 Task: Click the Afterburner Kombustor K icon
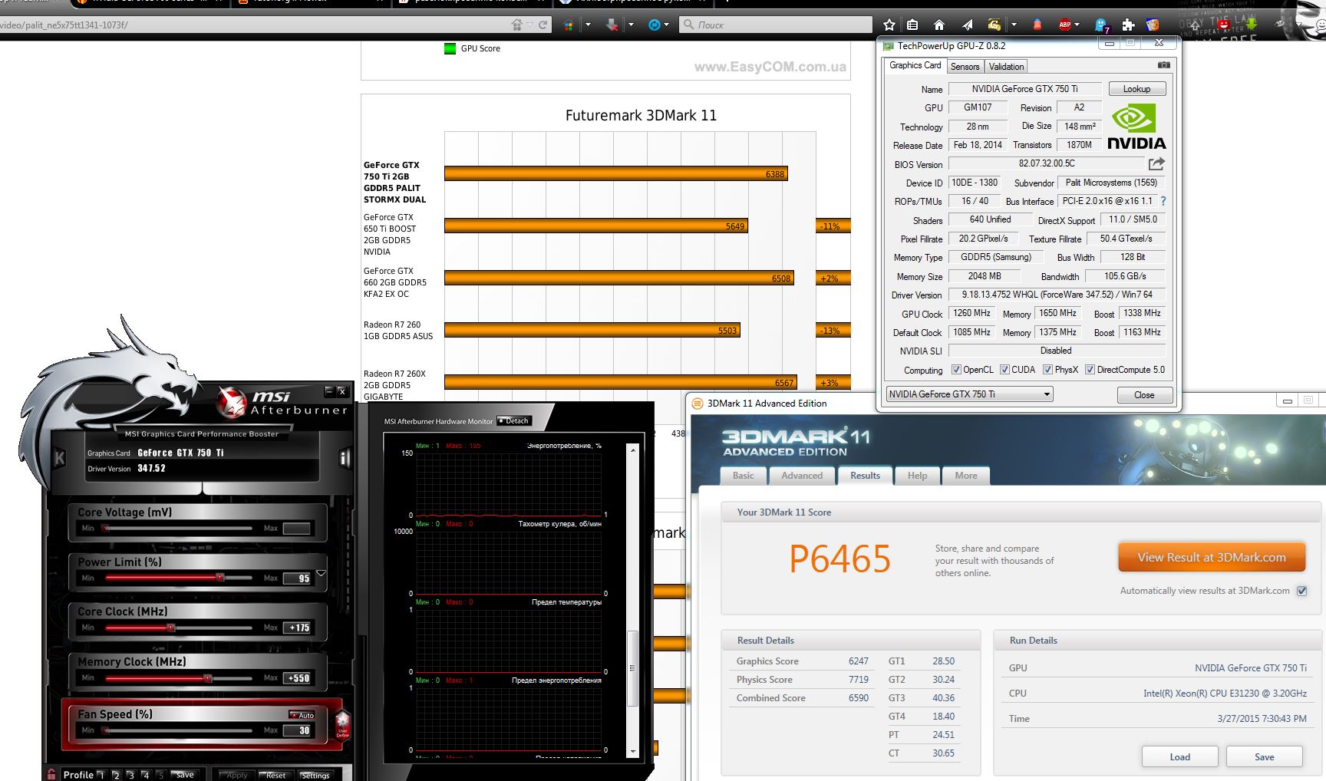point(59,458)
